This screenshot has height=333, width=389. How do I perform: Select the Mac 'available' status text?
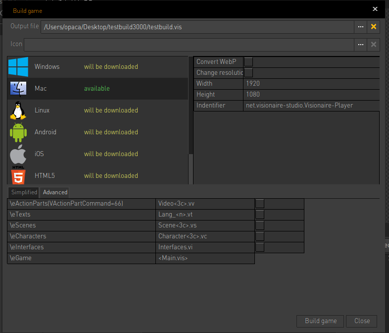(x=97, y=89)
